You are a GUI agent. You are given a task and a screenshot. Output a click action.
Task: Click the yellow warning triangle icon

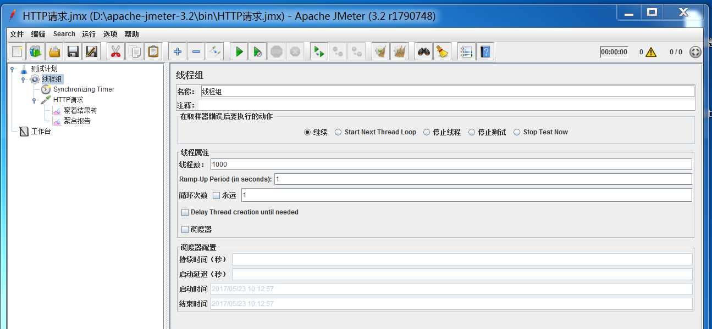click(x=651, y=52)
